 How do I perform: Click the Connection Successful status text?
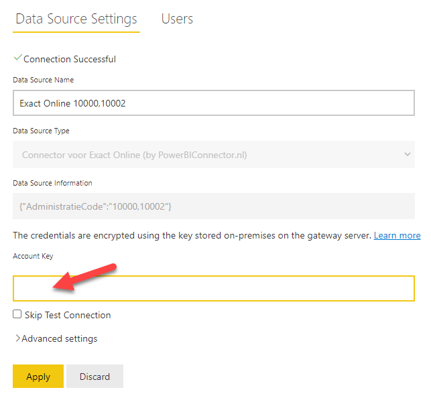[70, 59]
